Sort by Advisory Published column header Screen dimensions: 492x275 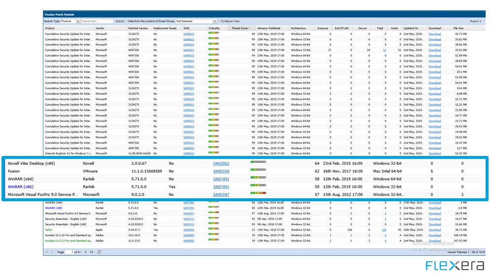(272, 28)
